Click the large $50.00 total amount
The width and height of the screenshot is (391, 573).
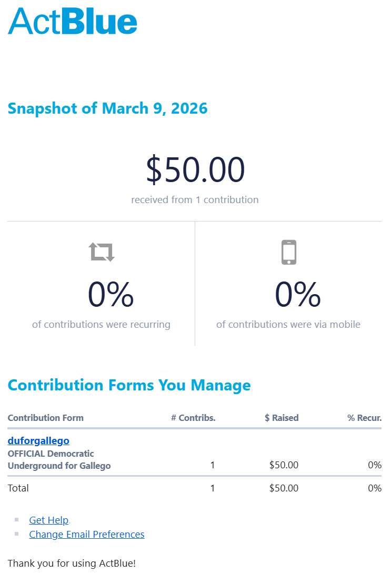coord(195,170)
